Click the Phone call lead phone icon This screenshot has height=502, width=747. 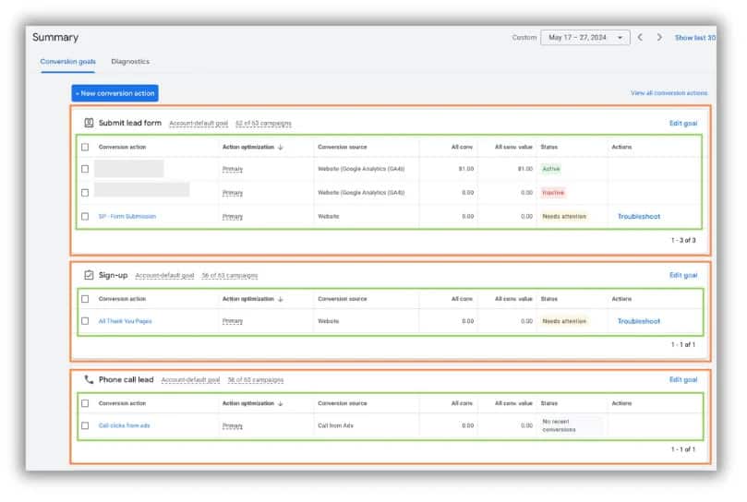click(x=89, y=379)
